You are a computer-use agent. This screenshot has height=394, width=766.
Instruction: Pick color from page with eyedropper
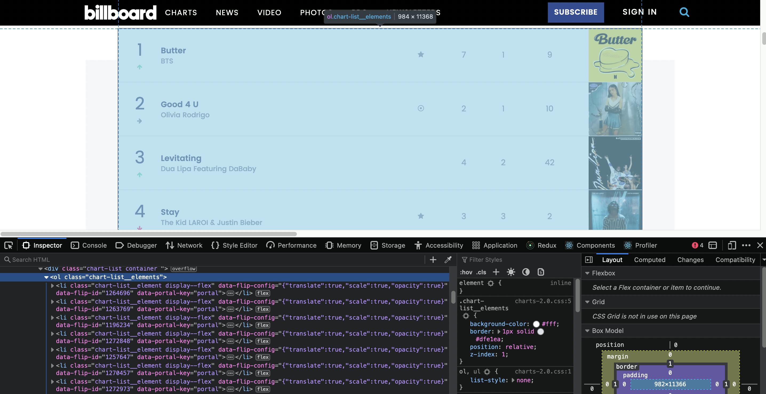448,260
